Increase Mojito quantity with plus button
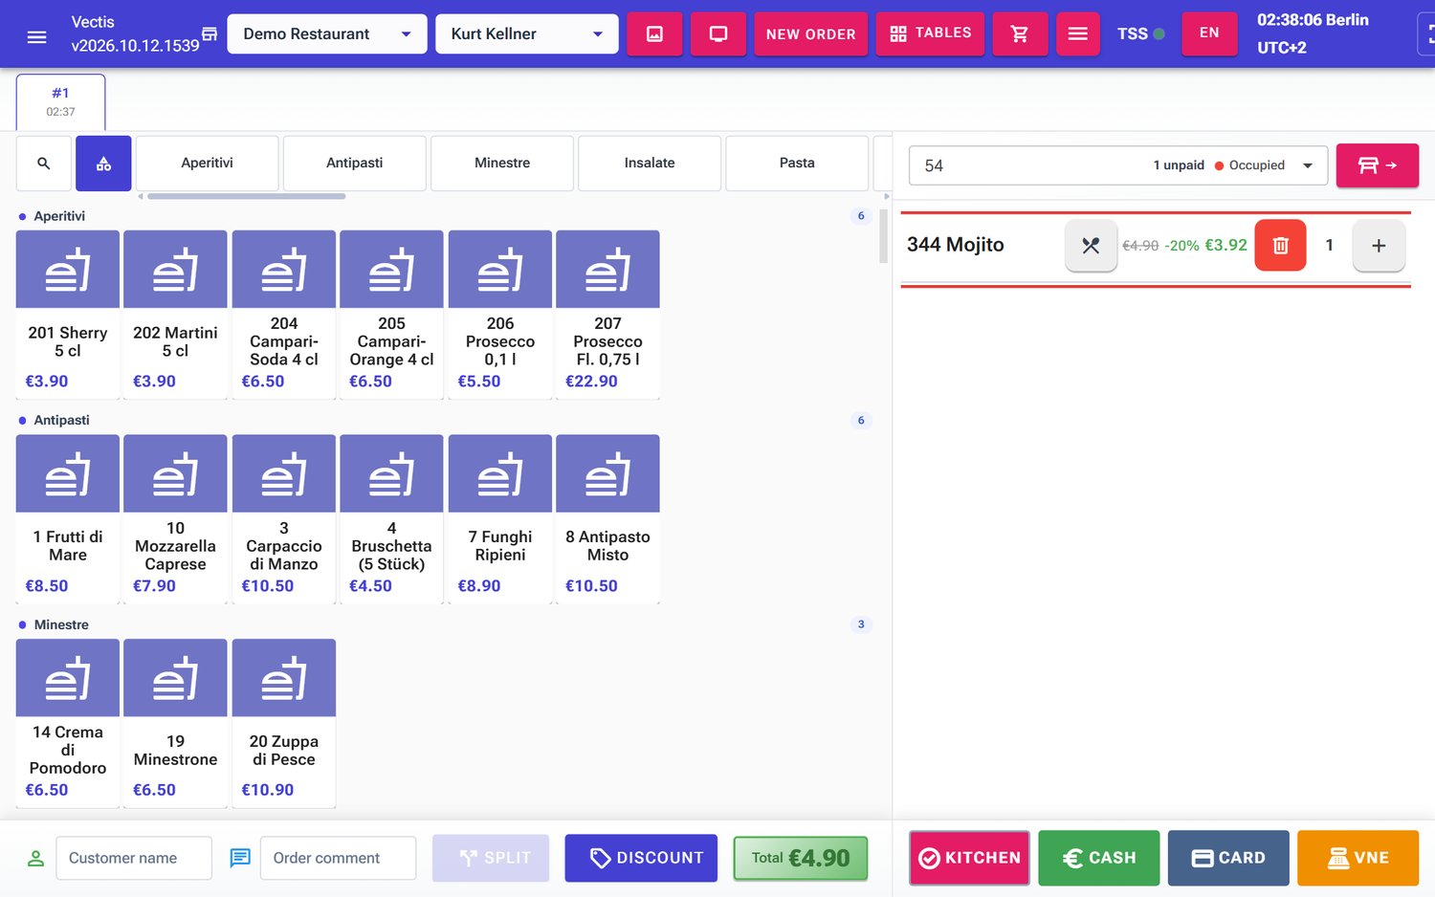Viewport: 1435px width, 897px height. click(1379, 246)
